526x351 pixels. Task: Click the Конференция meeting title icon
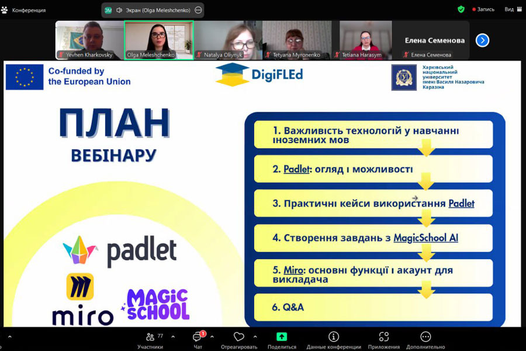click(4, 10)
